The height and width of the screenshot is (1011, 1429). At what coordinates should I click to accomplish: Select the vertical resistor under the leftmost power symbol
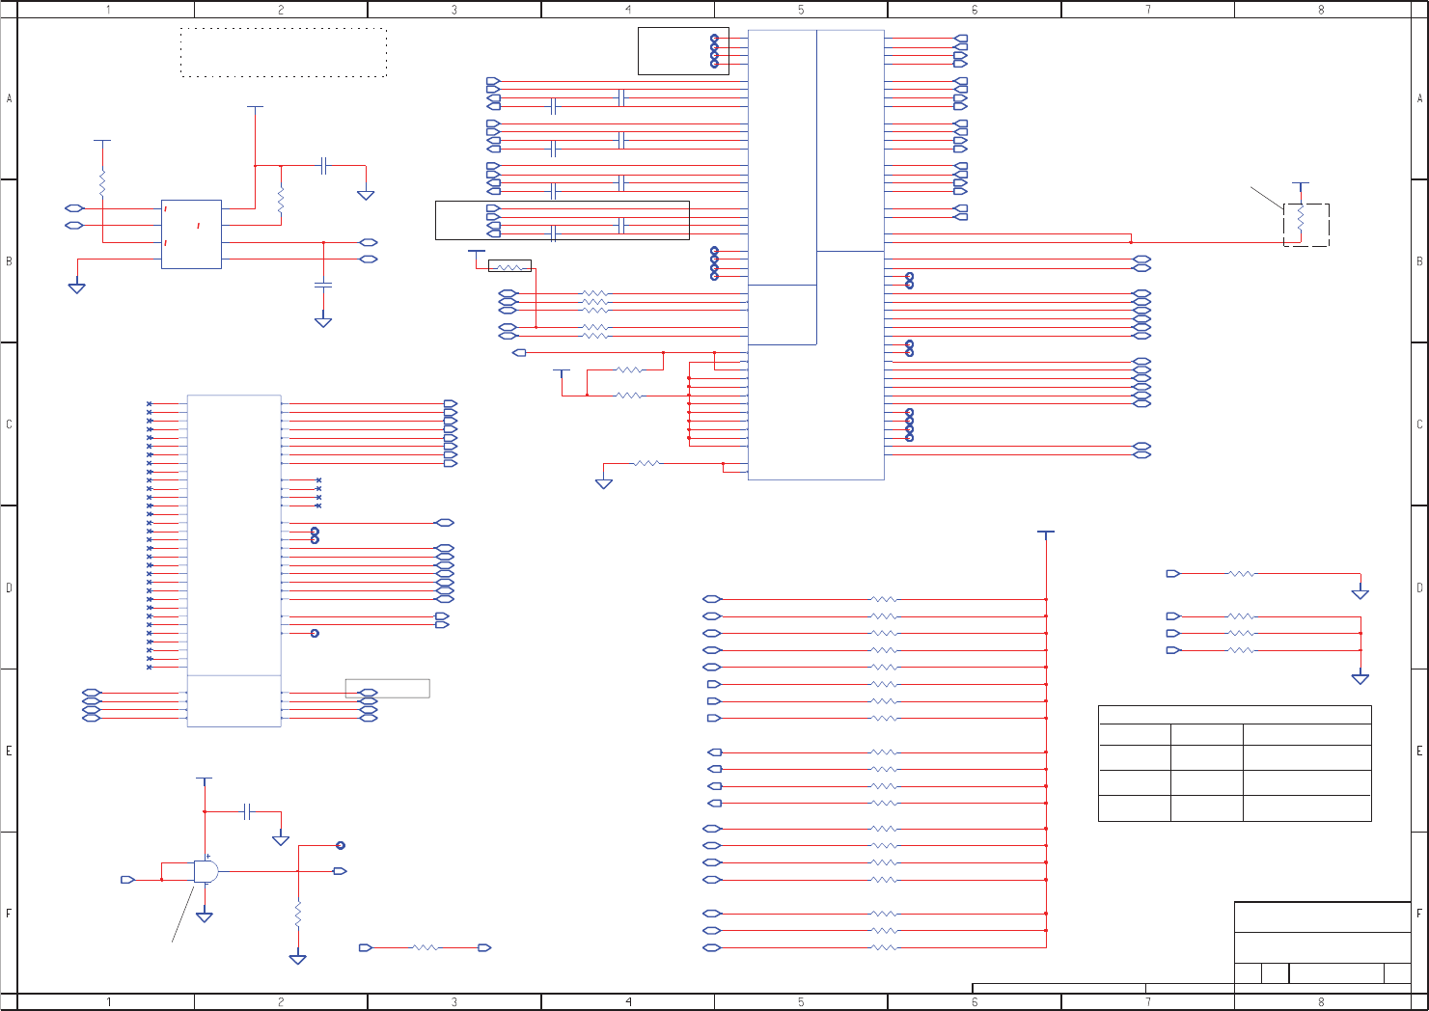[102, 183]
